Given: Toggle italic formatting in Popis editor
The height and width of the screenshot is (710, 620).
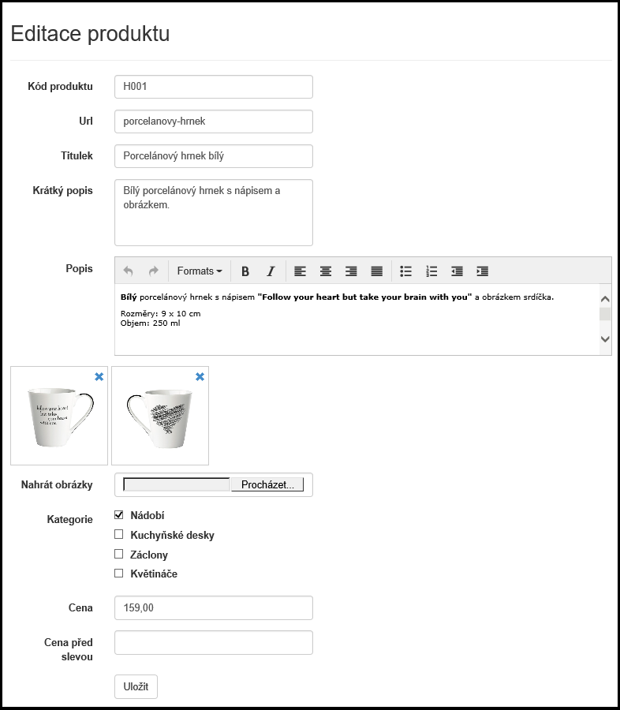Looking at the screenshot, I should tap(271, 271).
